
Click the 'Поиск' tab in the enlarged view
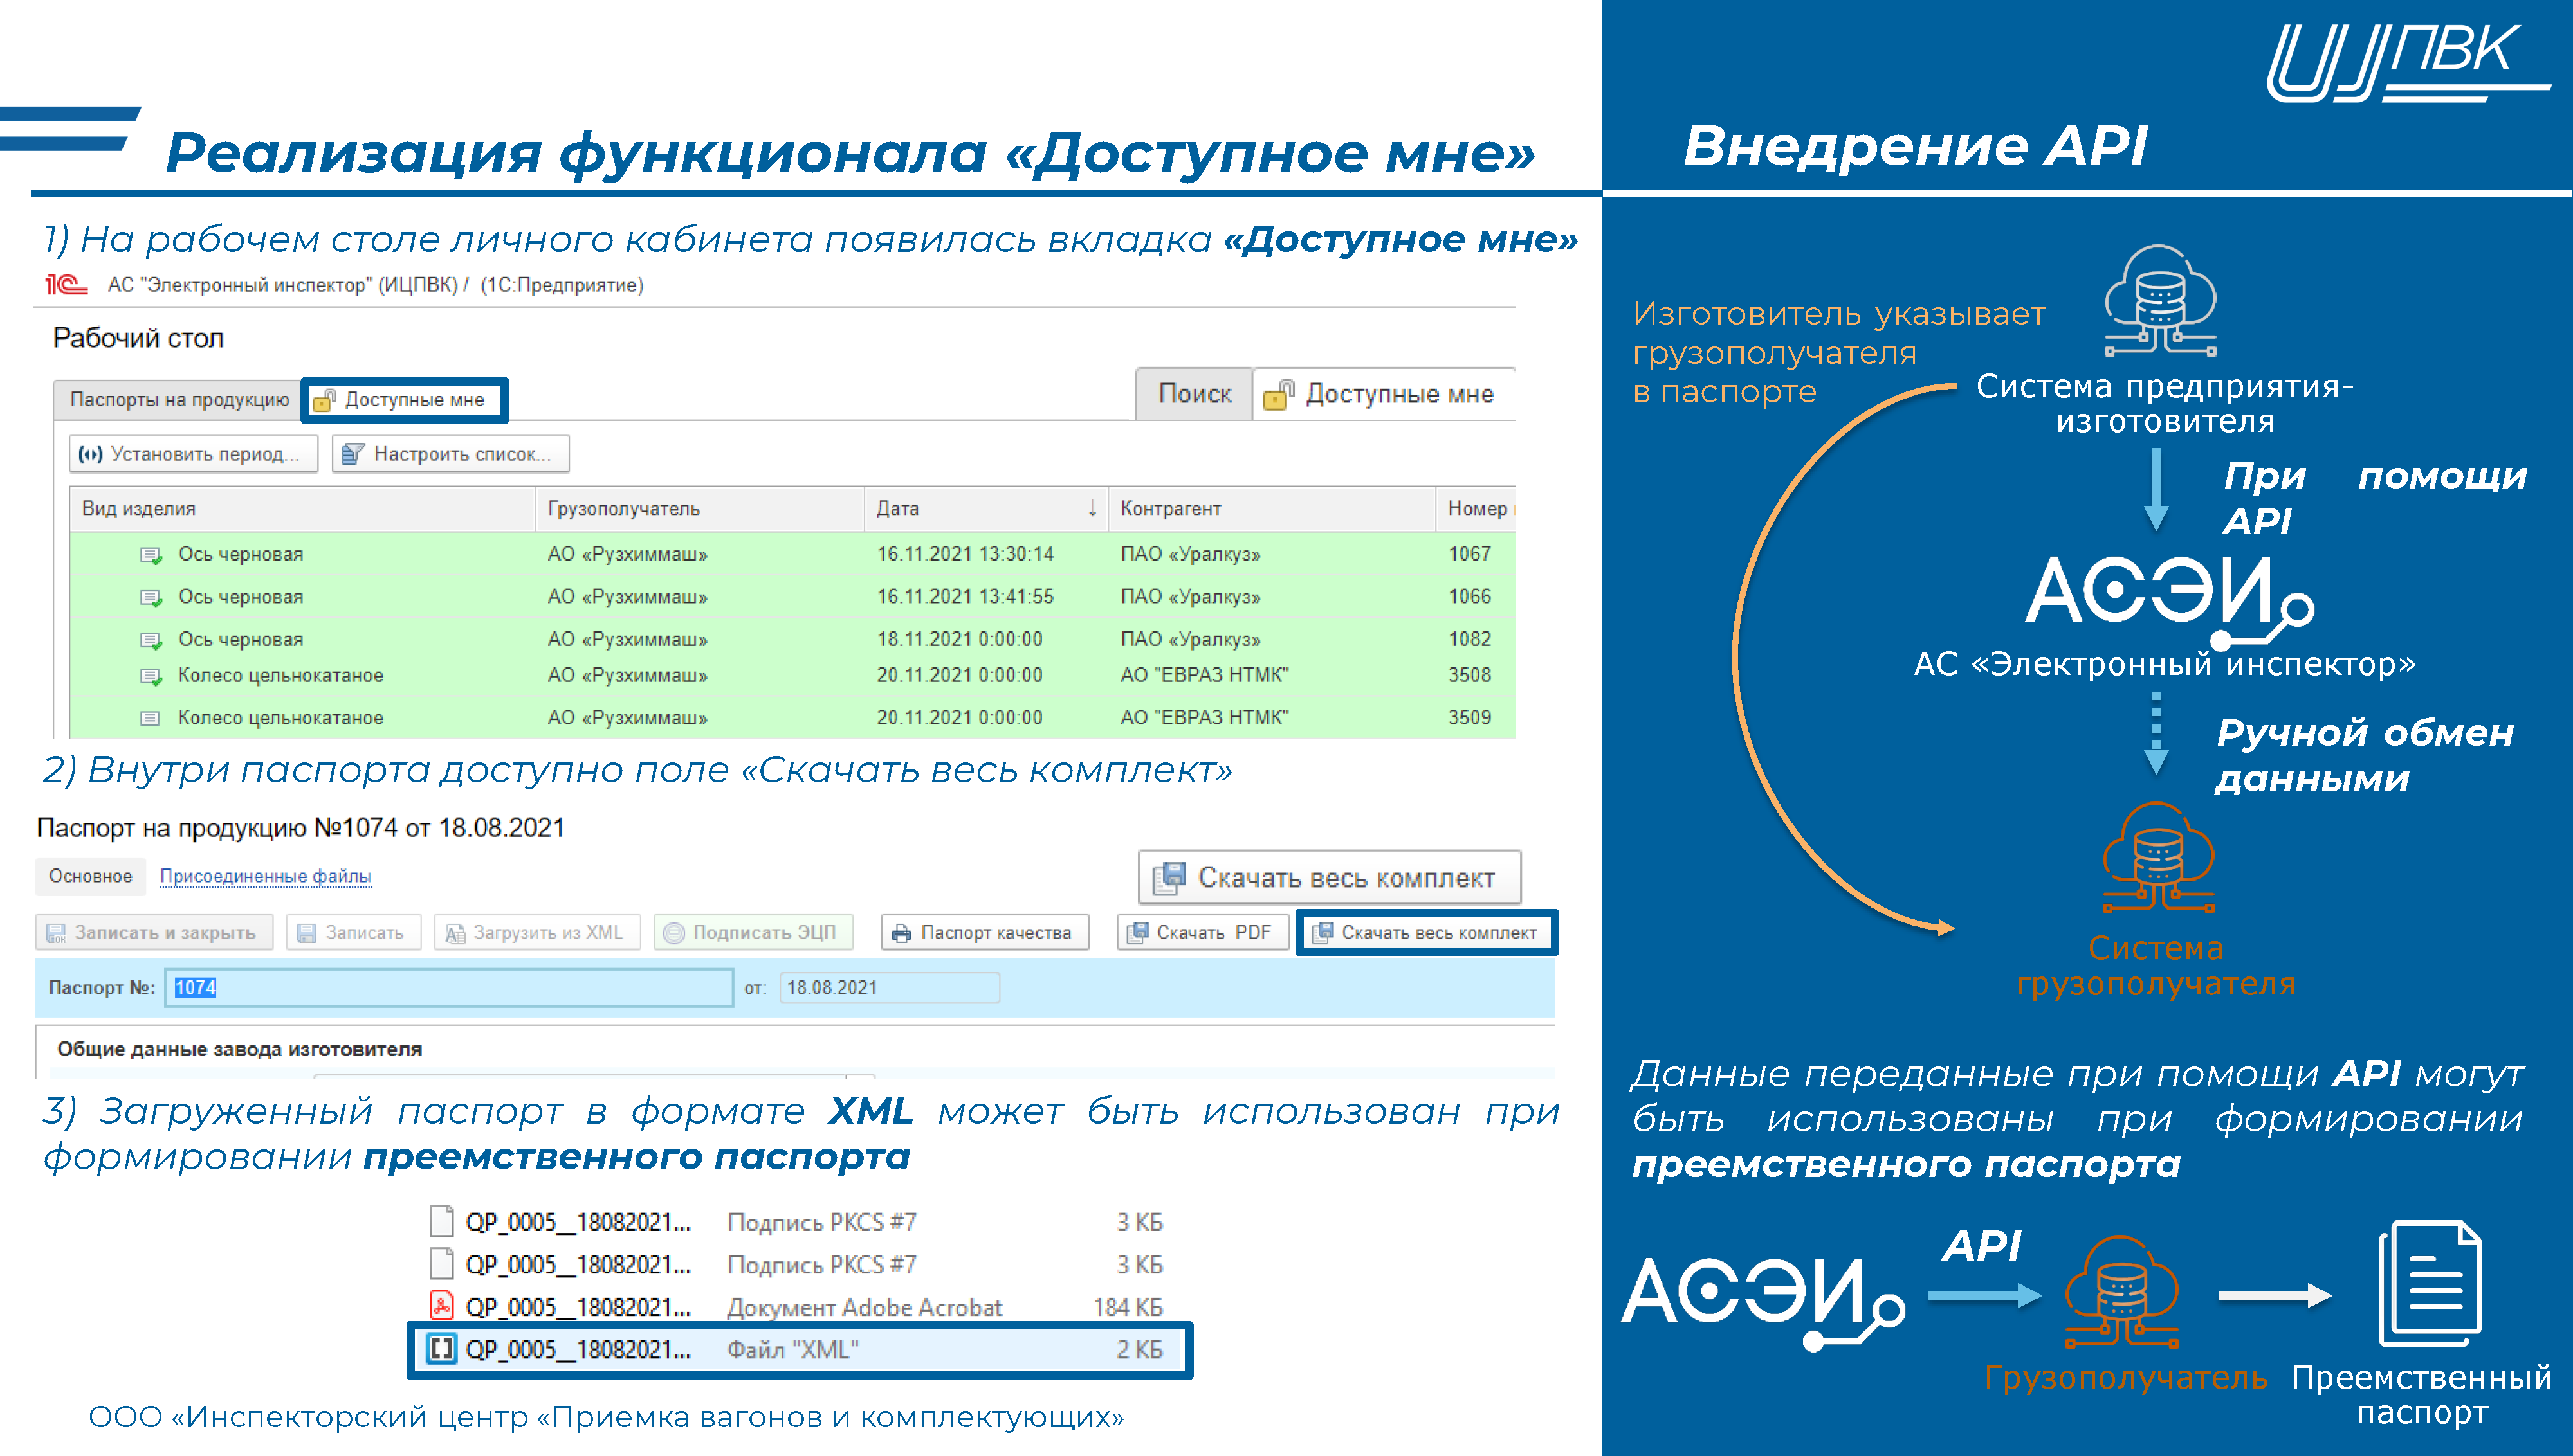tap(1193, 394)
